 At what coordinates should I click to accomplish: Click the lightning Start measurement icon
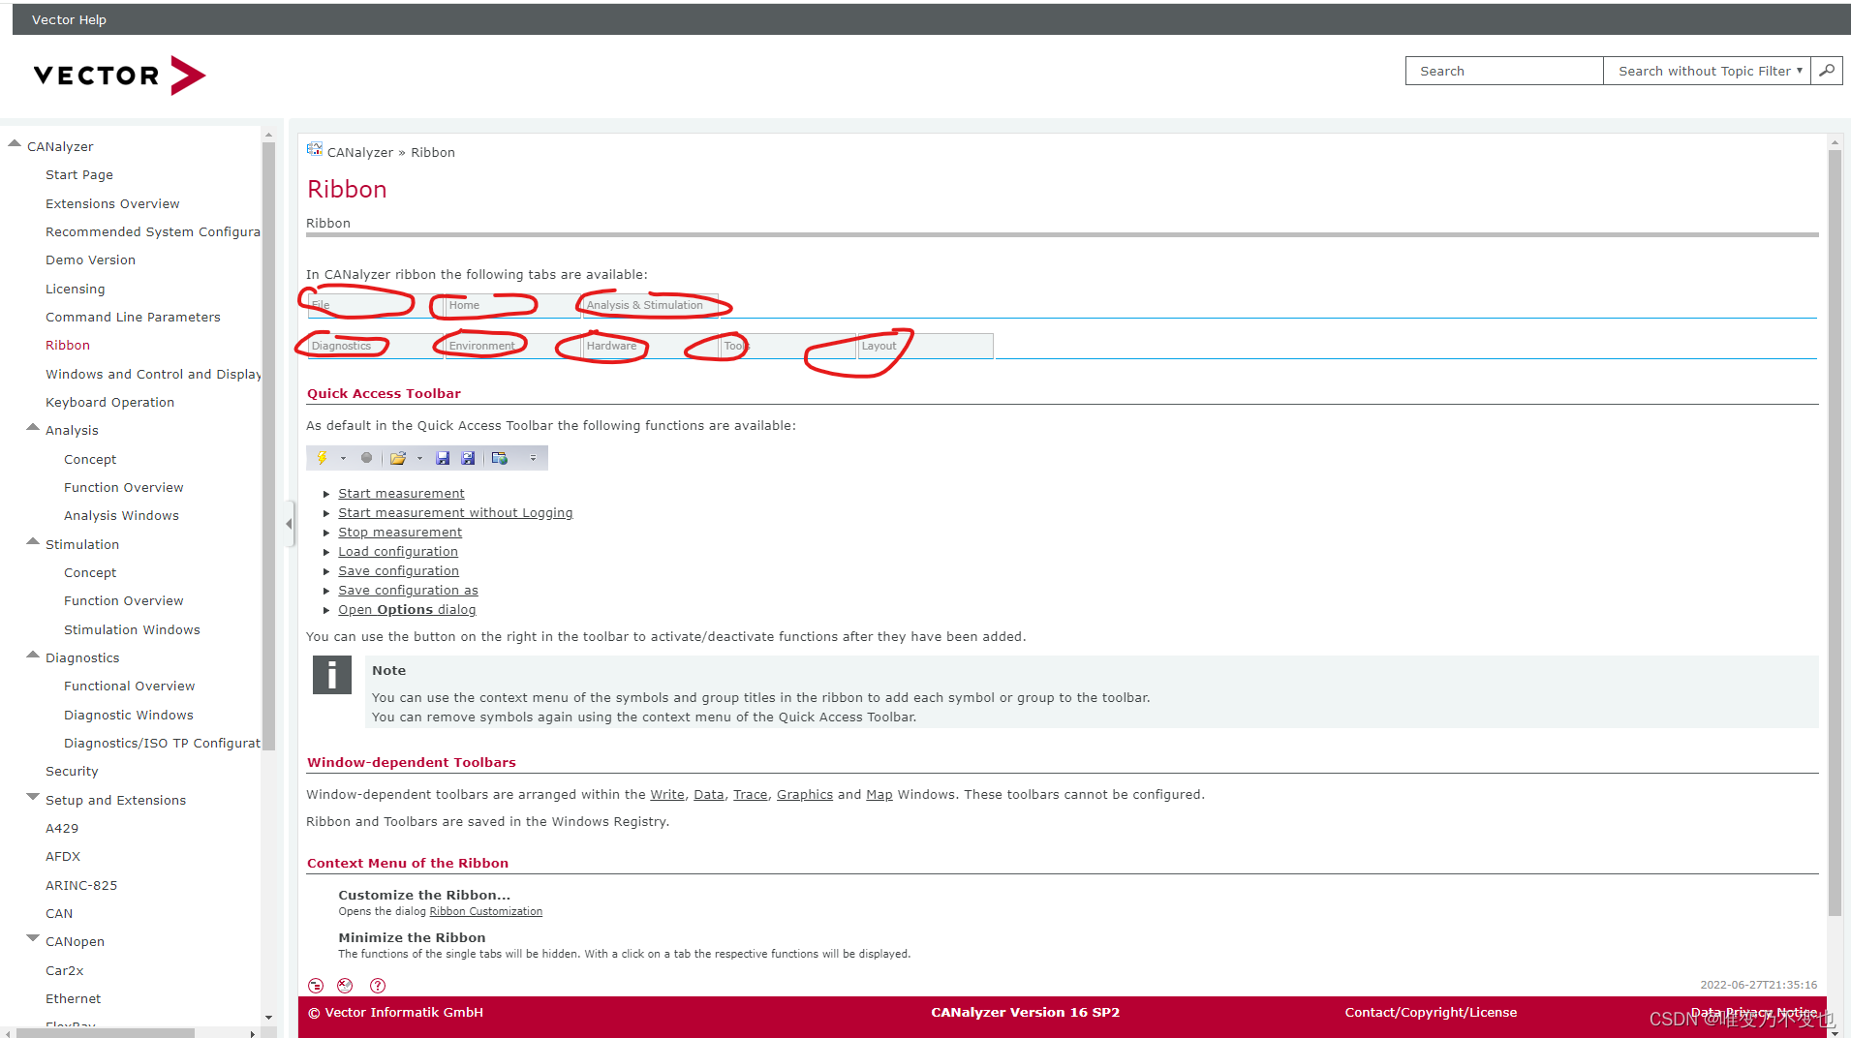[x=323, y=458]
